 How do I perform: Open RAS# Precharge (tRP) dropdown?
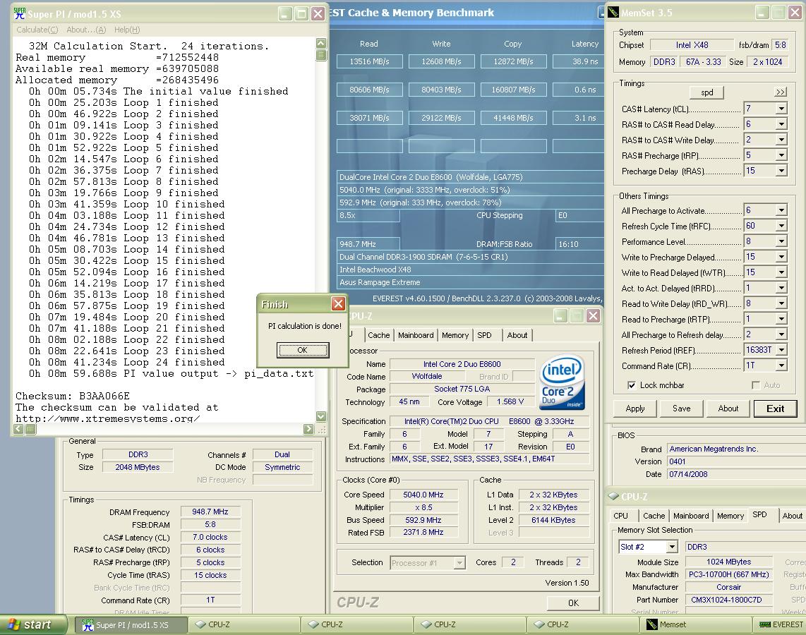pyautogui.click(x=781, y=155)
